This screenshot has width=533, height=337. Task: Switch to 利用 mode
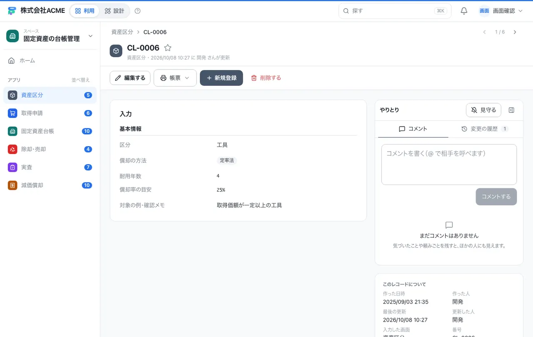pyautogui.click(x=85, y=11)
